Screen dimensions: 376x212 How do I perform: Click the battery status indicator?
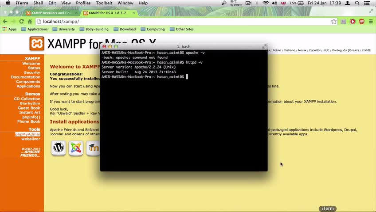click(297, 3)
